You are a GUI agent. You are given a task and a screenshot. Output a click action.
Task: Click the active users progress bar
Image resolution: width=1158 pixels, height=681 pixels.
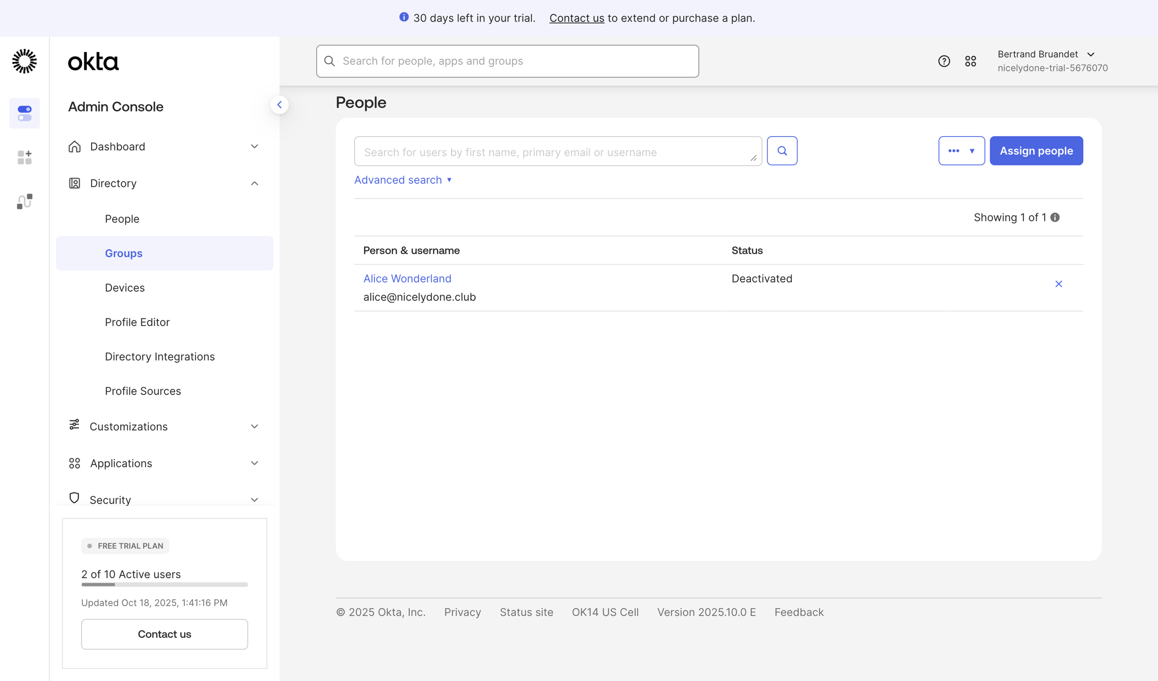[165, 585]
